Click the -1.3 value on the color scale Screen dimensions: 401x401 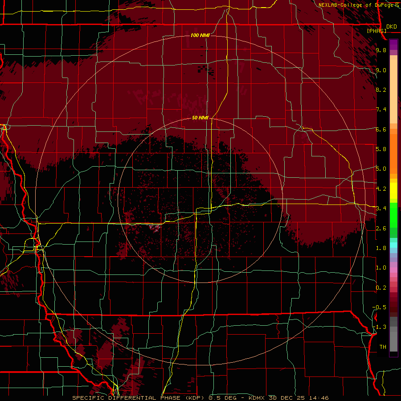coord(379,327)
